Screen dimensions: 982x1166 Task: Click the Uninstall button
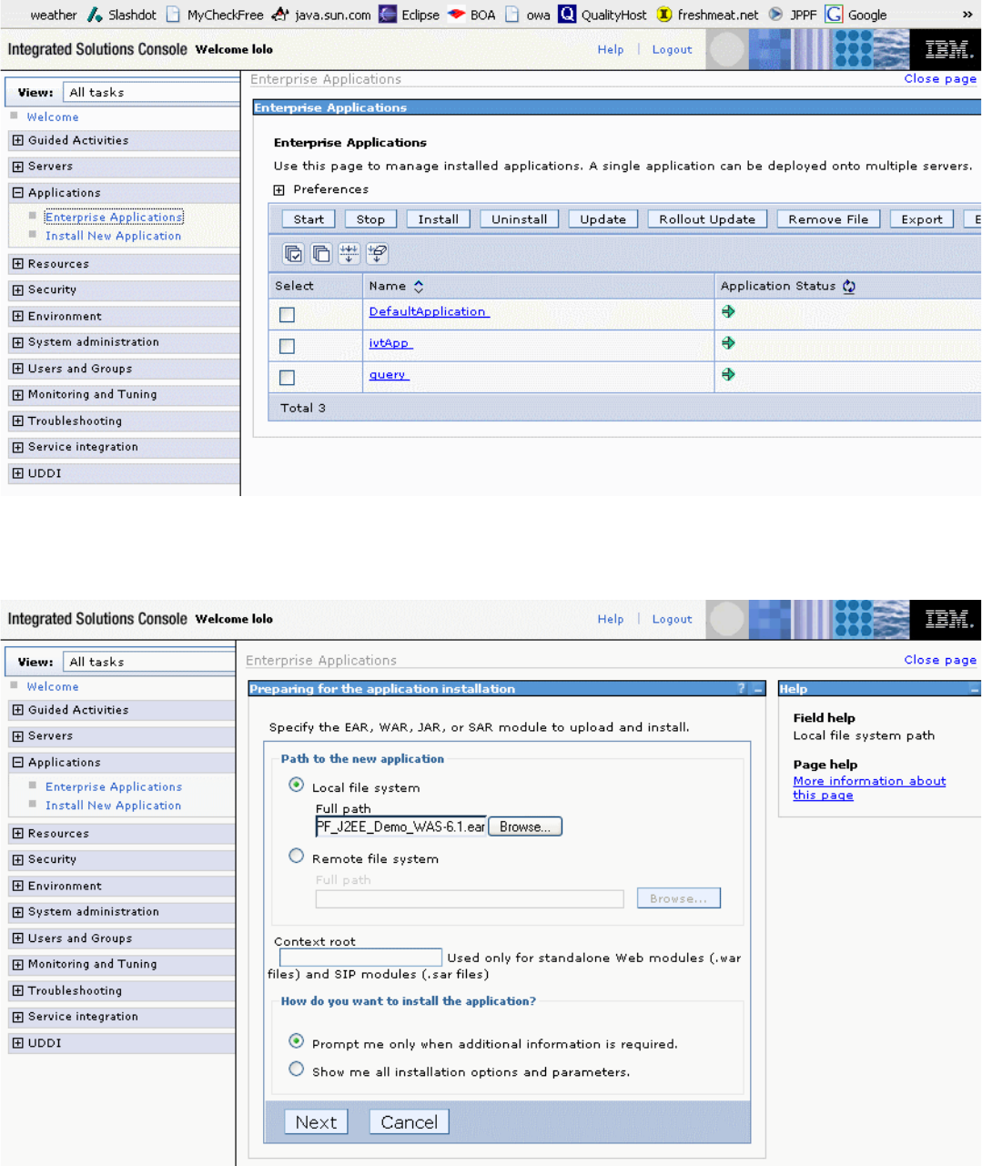(519, 219)
